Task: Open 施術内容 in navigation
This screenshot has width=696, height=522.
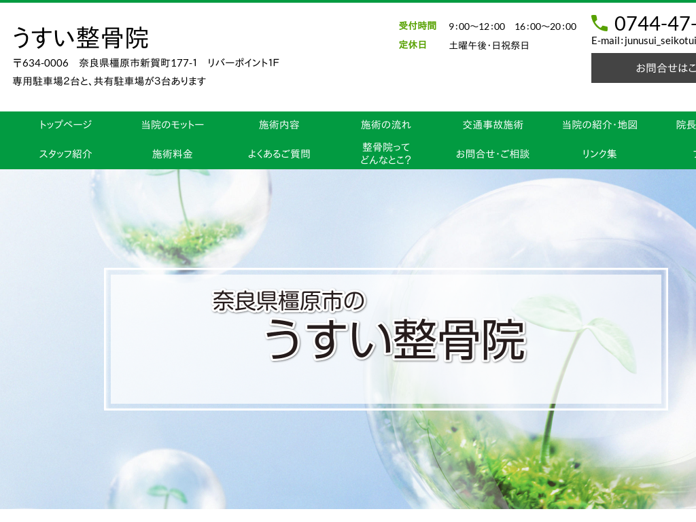Action: pos(279,125)
